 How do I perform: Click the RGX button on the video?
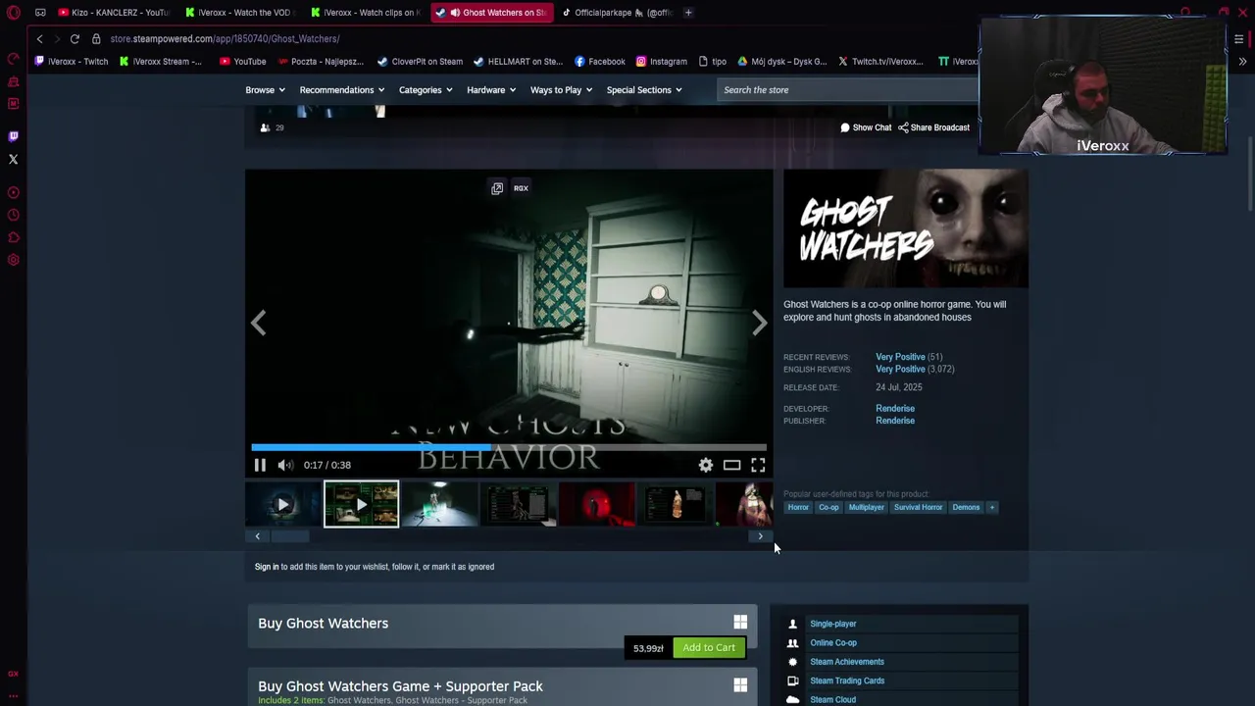pyautogui.click(x=521, y=188)
